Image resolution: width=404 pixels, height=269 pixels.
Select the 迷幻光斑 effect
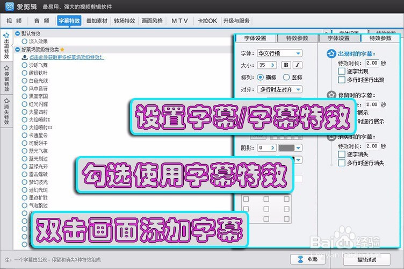(x=25, y=190)
